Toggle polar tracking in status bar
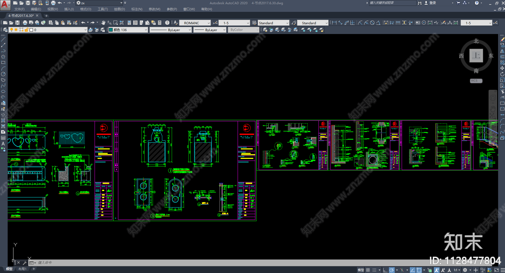Viewport: 505px width, 273px height. coord(392,270)
